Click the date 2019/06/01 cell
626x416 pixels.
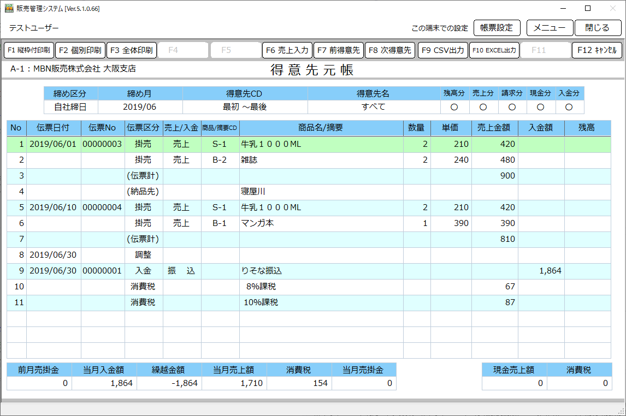[54, 144]
